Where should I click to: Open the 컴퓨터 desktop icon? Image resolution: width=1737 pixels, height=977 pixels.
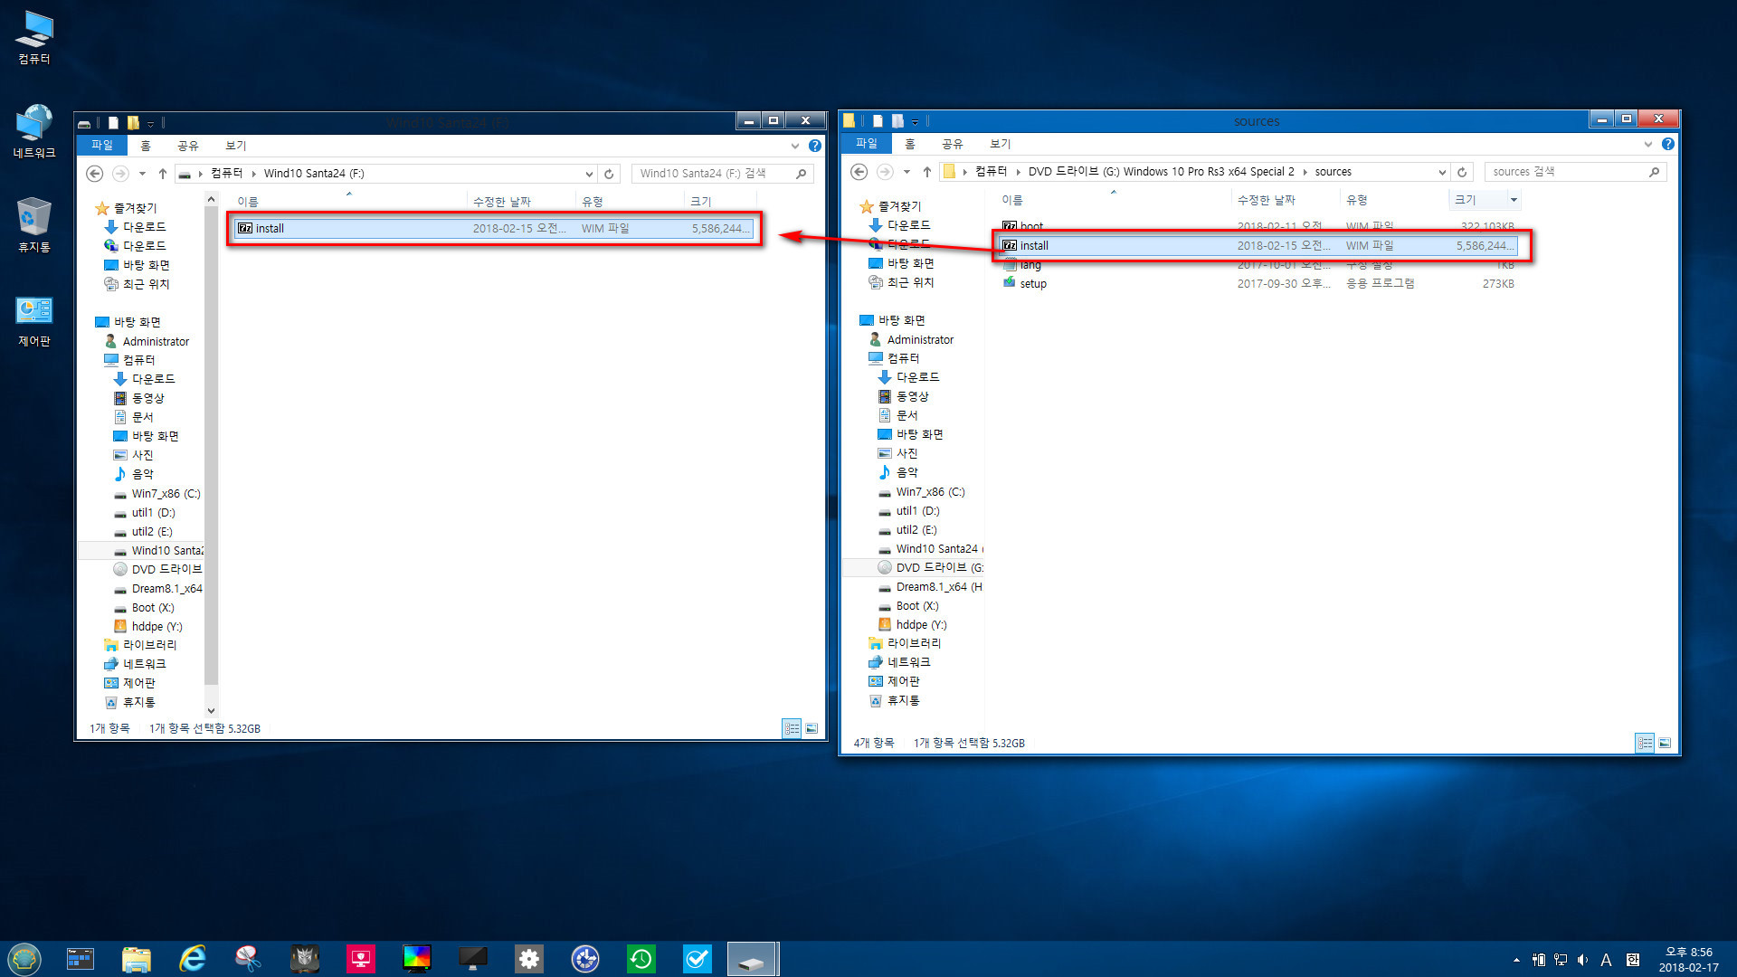tap(34, 38)
